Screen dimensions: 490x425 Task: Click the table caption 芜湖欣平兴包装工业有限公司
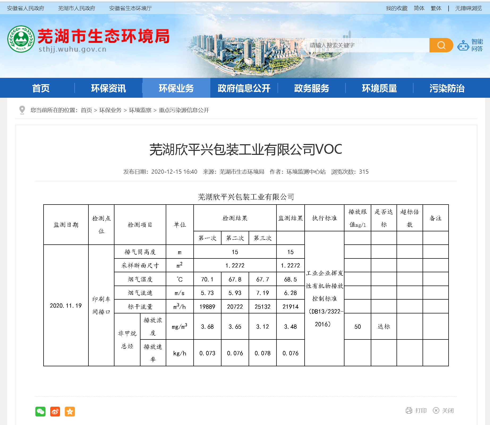click(246, 197)
